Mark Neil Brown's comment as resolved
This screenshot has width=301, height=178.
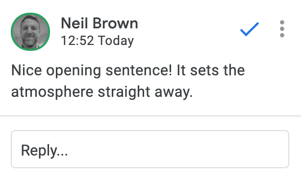click(250, 29)
